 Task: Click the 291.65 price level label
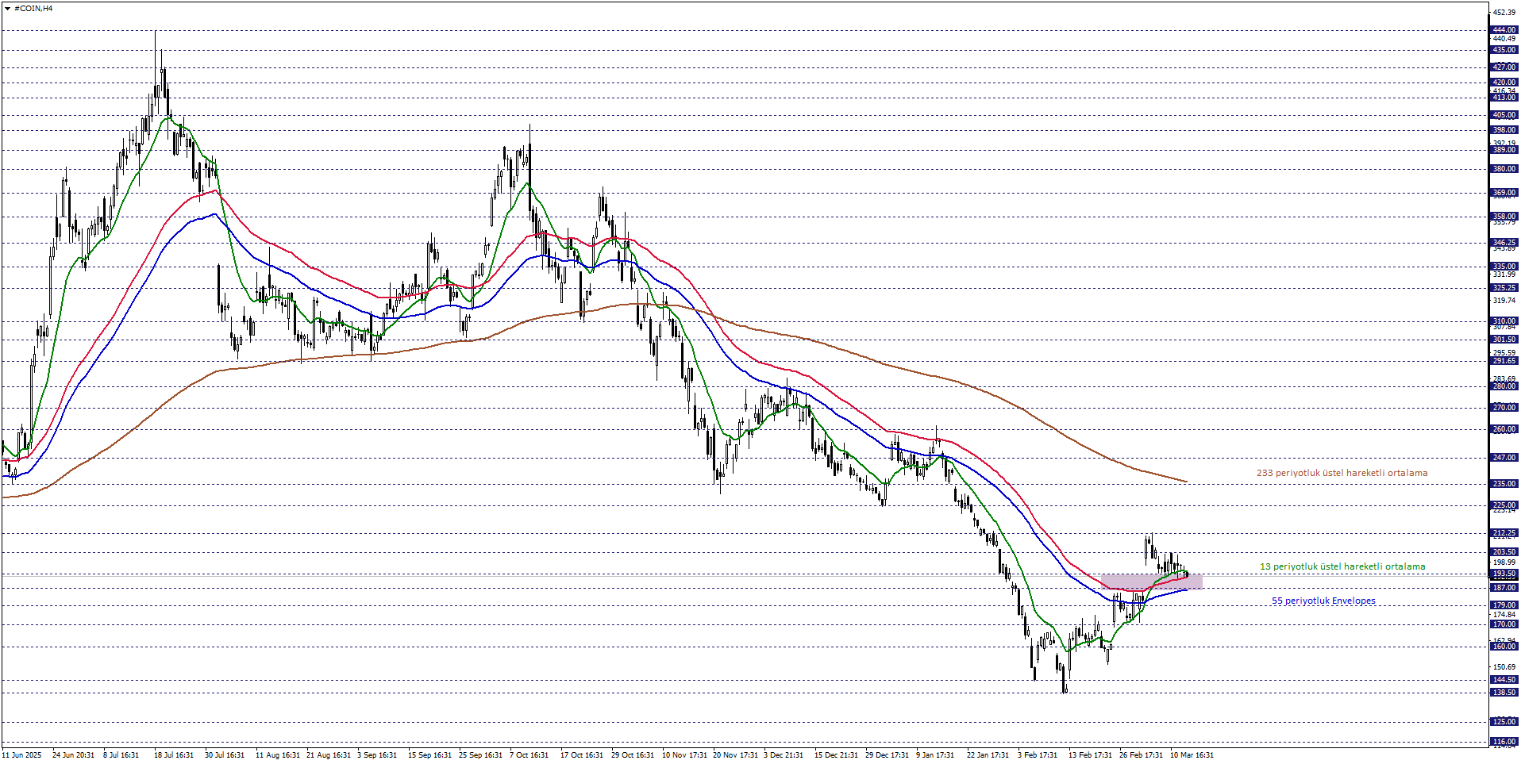point(1504,361)
